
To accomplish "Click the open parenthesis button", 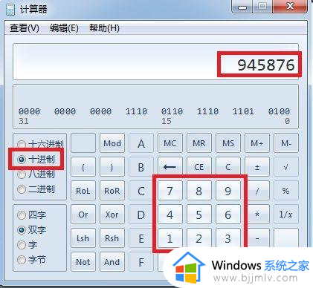I will 83,167.
